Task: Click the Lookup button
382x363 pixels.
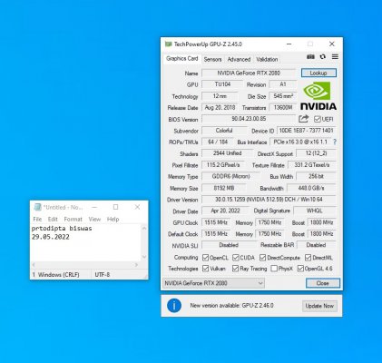Action: click(318, 73)
